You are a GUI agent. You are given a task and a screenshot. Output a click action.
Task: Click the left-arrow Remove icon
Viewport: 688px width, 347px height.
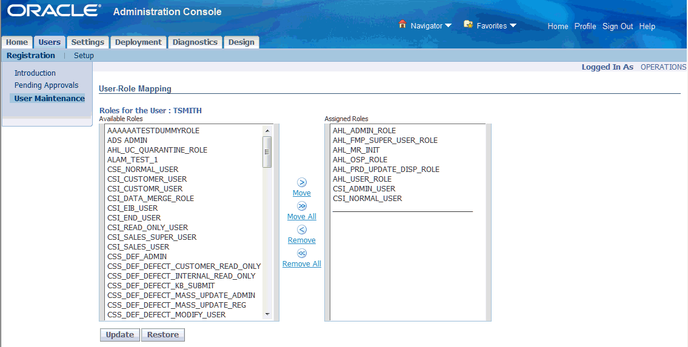302,230
